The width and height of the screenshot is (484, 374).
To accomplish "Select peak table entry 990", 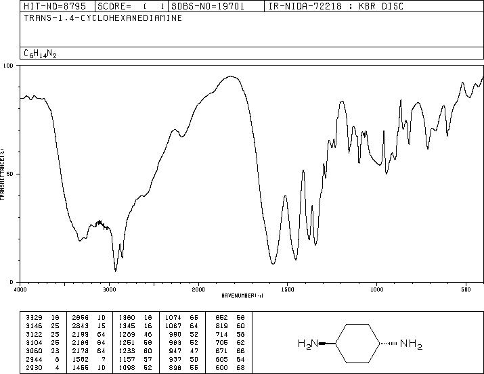I will pos(175,334).
